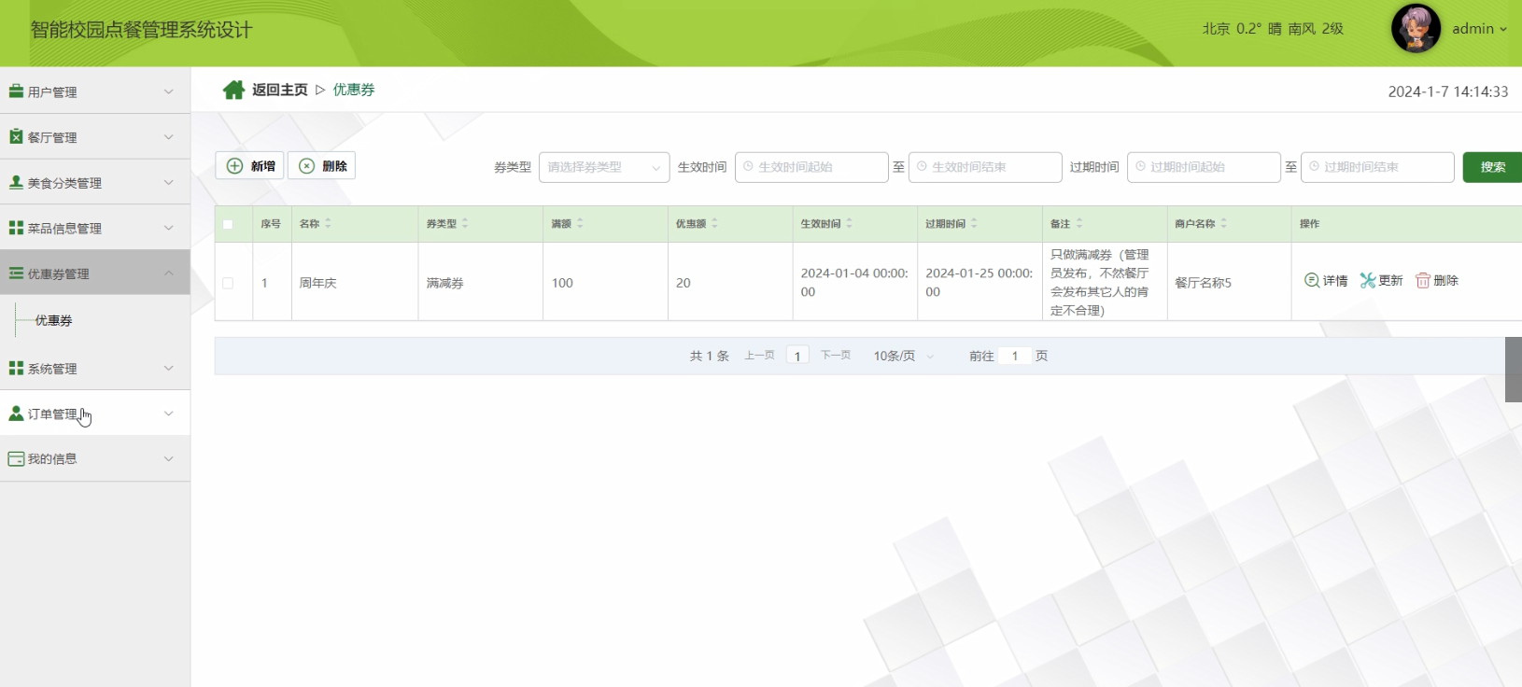Image resolution: width=1522 pixels, height=687 pixels.
Task: Open 餐厅管理 menu
Action: 95,137
